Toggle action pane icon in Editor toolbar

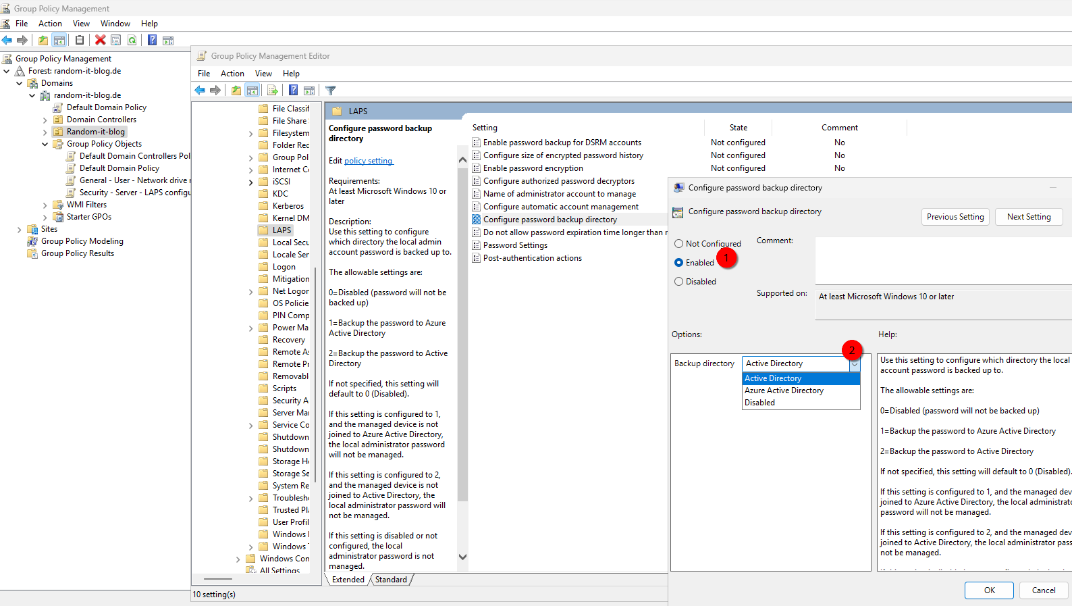pos(309,91)
